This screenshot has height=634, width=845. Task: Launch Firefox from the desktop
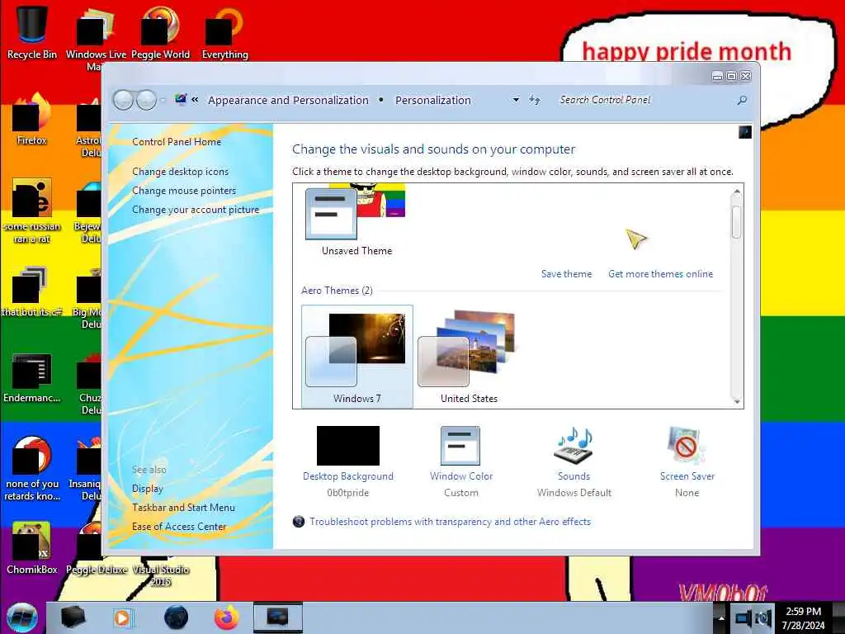[x=32, y=120]
